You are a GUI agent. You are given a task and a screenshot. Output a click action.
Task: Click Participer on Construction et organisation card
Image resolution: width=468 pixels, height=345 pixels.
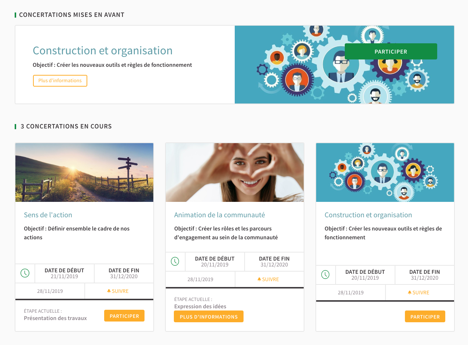[425, 316]
